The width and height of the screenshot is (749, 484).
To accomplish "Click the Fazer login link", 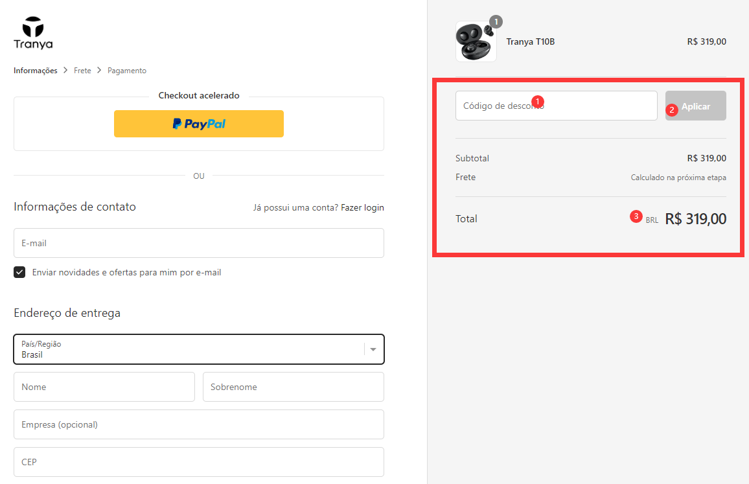I will 362,207.
